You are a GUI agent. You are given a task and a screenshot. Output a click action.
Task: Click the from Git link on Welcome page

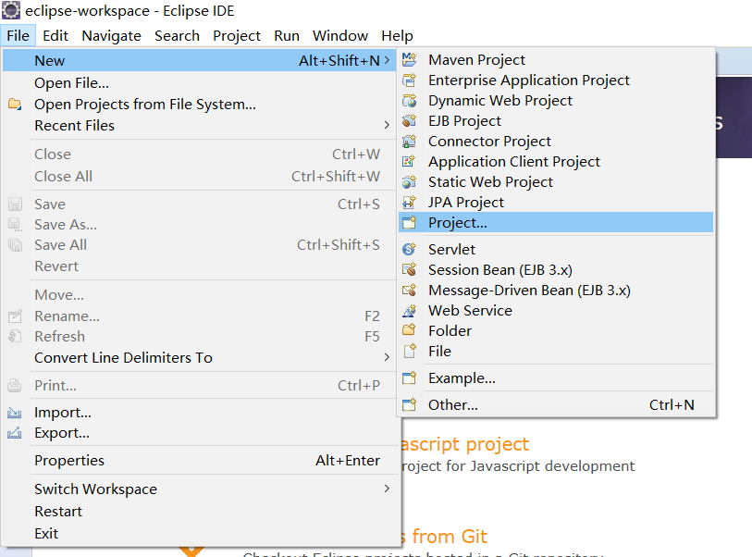[x=445, y=536]
